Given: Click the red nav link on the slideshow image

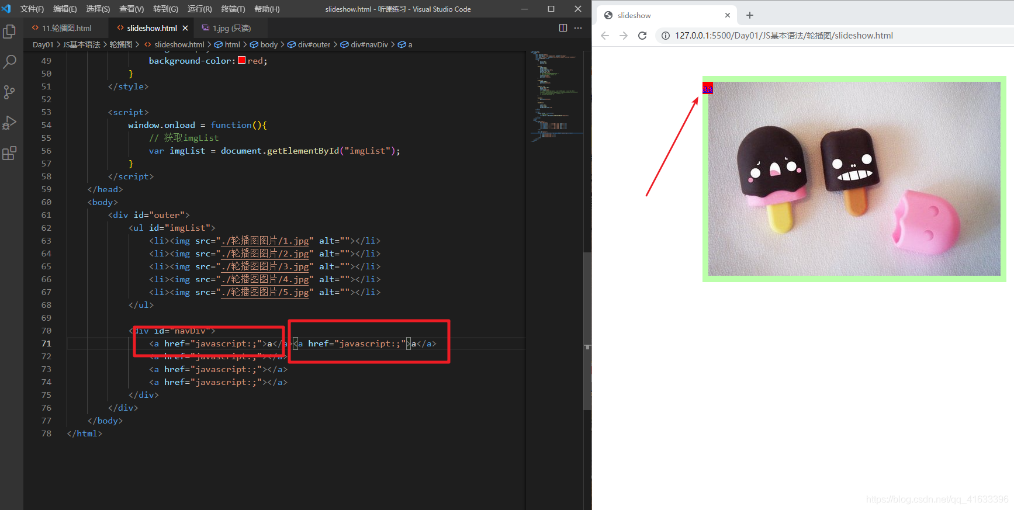Looking at the screenshot, I should [x=708, y=88].
